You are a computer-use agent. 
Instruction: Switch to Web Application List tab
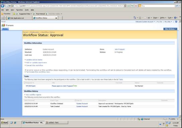click(x=19, y=18)
